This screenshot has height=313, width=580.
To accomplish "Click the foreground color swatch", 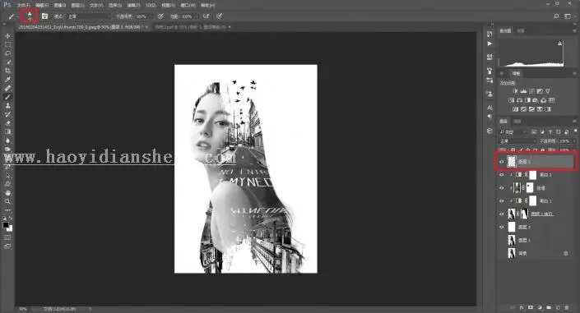I will [x=6, y=225].
